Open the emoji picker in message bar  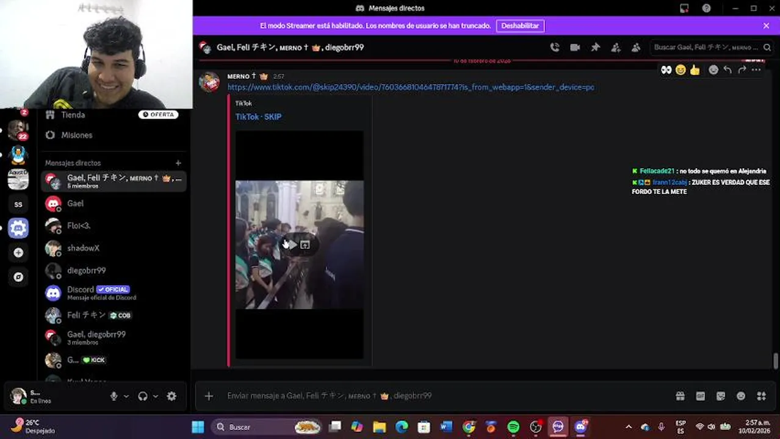tap(741, 396)
